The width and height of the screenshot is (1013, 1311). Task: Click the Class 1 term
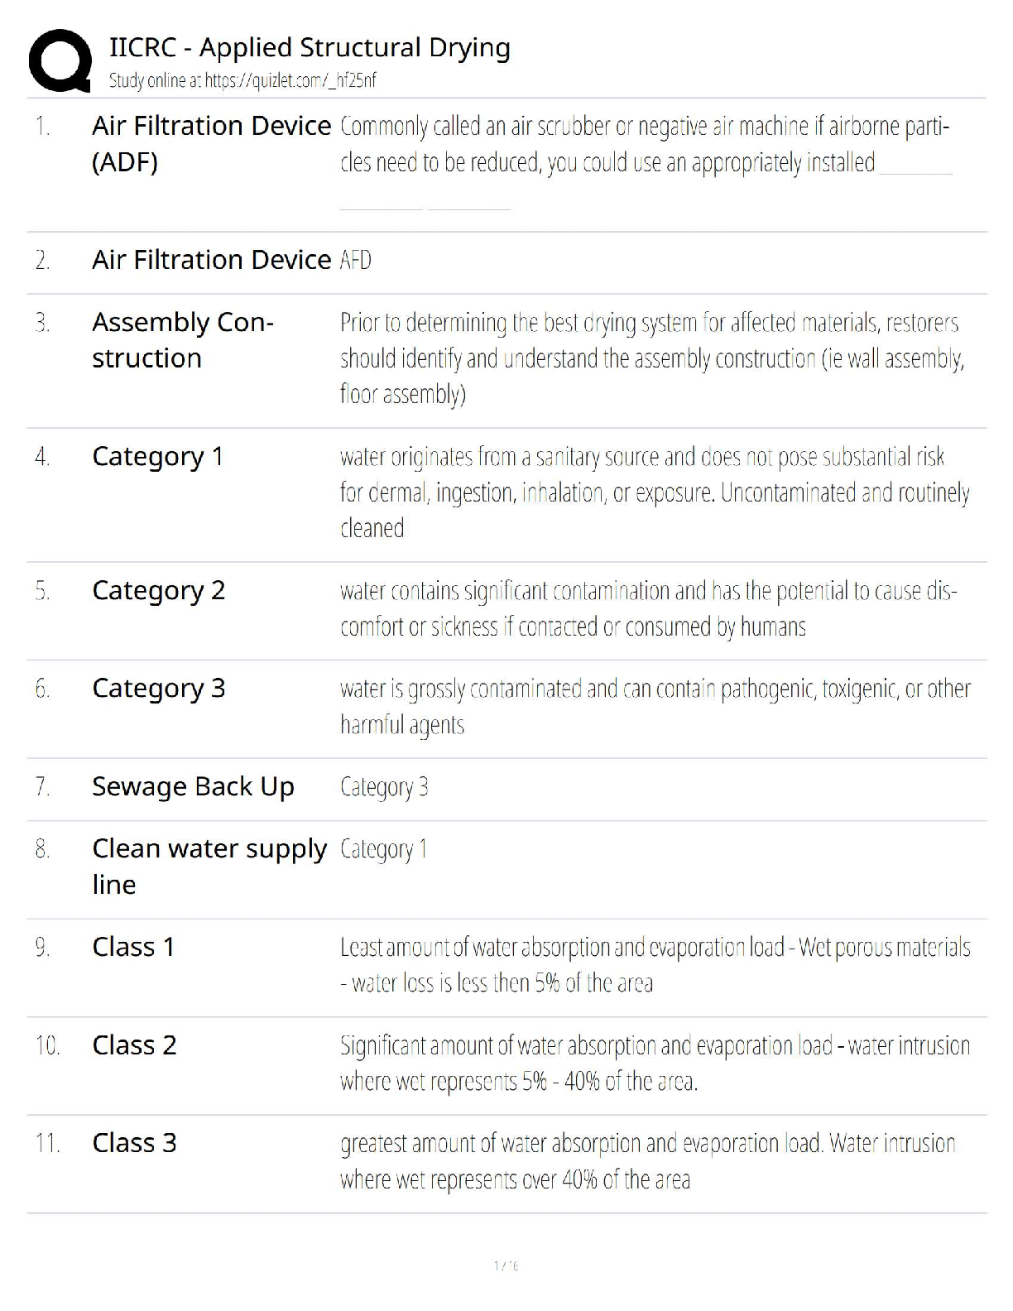[133, 947]
